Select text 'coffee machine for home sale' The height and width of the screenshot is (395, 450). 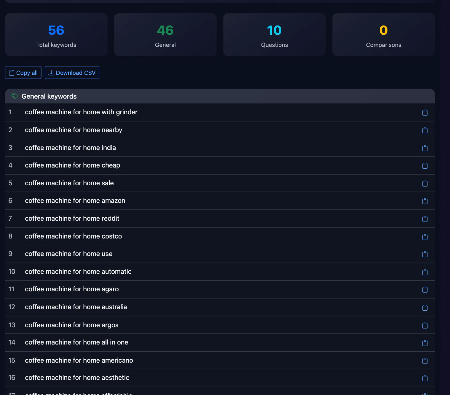tap(69, 183)
